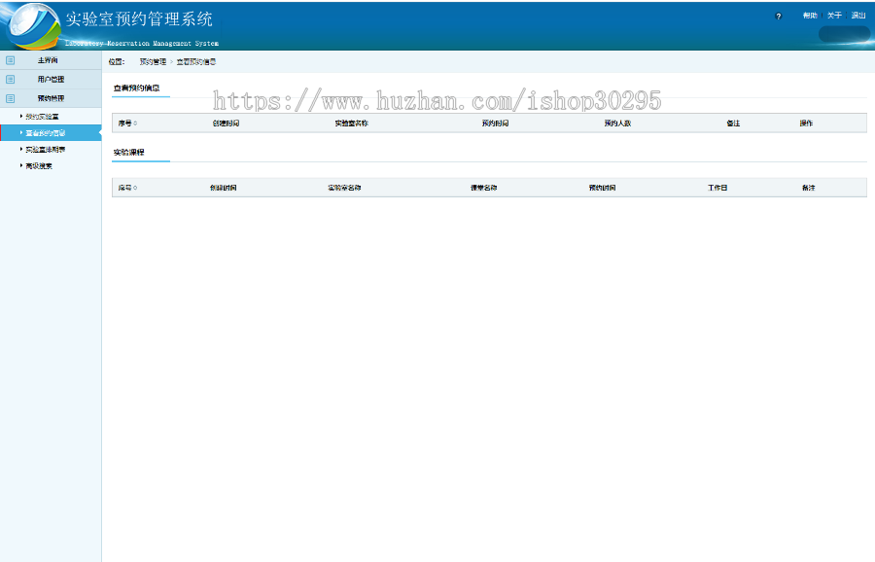
Task: Click the icon beside 预约管理 menu
Action: (11, 98)
